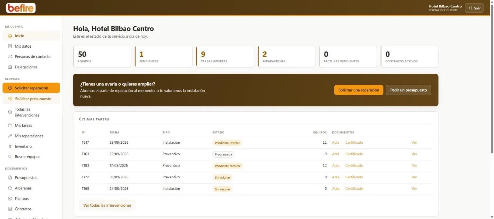The height and width of the screenshot is (219, 494).
Task: Click the calendar icon beside Mis tareas
Action: click(10, 126)
